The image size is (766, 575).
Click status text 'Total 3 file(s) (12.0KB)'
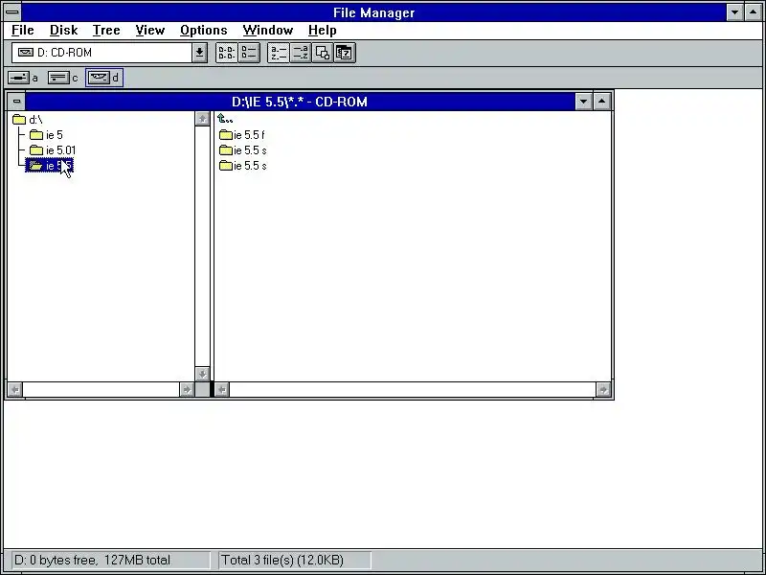[282, 560]
